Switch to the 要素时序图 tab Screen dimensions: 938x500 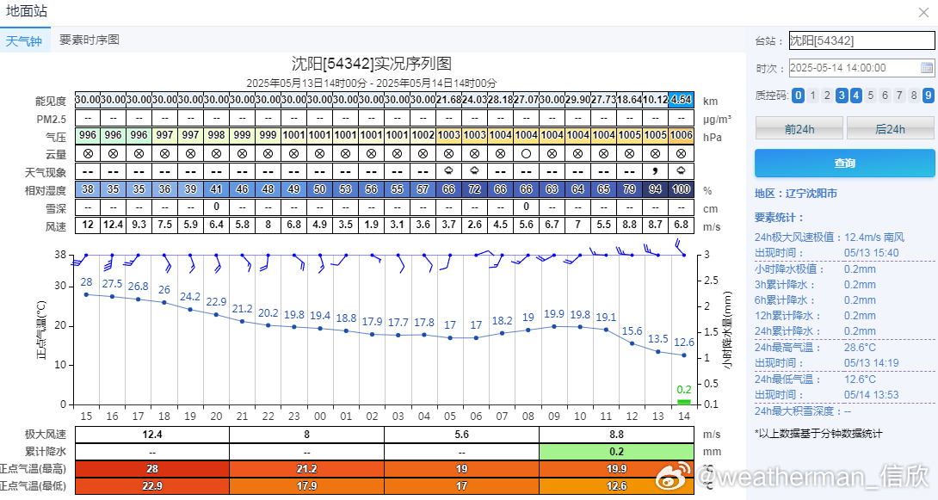[89, 40]
